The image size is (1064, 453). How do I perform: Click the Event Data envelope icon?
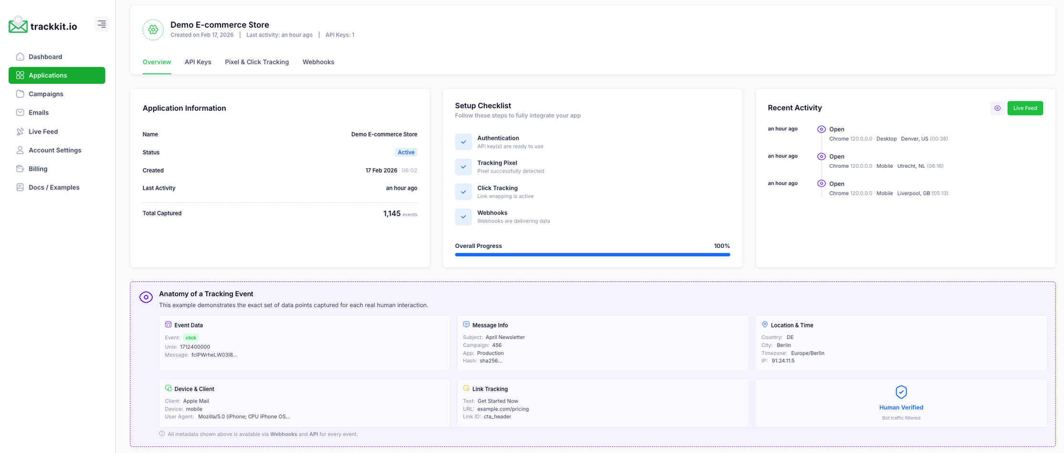click(168, 324)
